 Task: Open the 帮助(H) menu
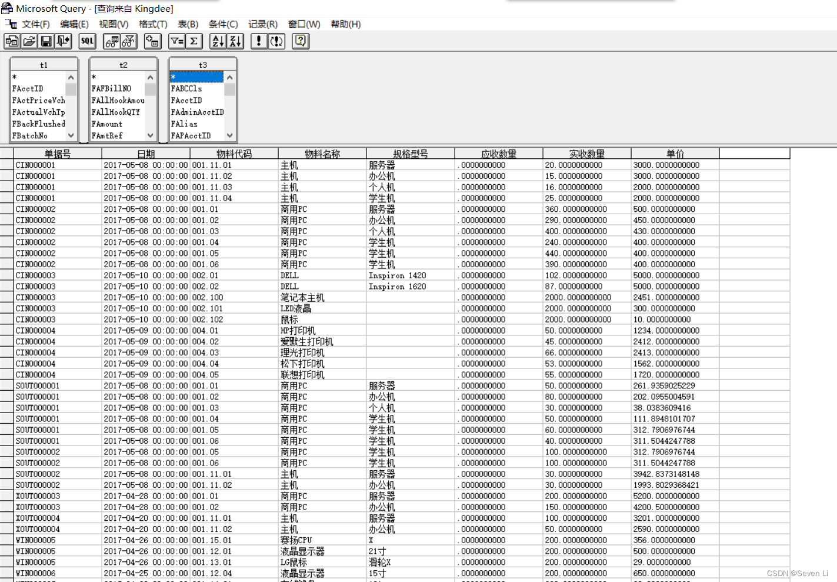(x=346, y=24)
